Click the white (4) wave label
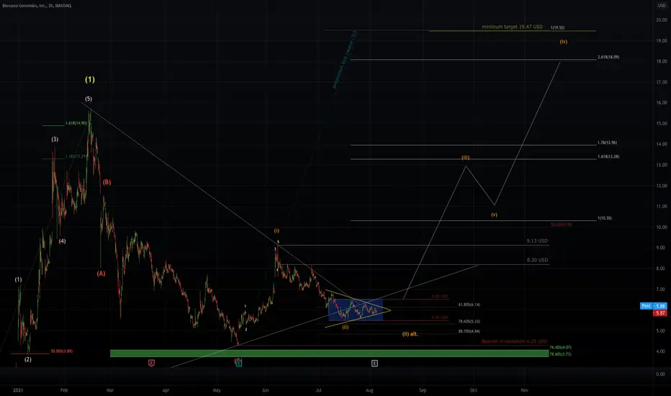This screenshot has height=396, width=671. click(x=63, y=241)
